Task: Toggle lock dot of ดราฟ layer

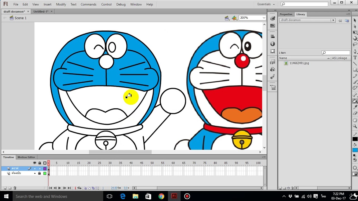Action: (x=39, y=169)
